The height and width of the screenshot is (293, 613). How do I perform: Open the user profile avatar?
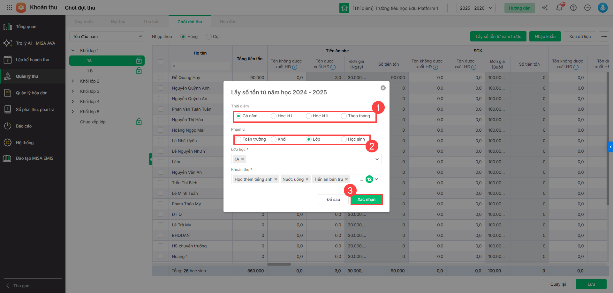602,8
